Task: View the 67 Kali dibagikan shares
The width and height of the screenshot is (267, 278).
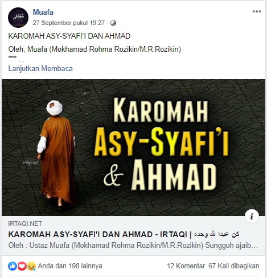Action: [x=234, y=266]
